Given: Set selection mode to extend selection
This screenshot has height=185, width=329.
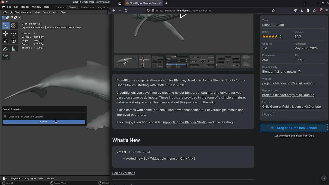Looking at the screenshot, I should tap(7, 18).
